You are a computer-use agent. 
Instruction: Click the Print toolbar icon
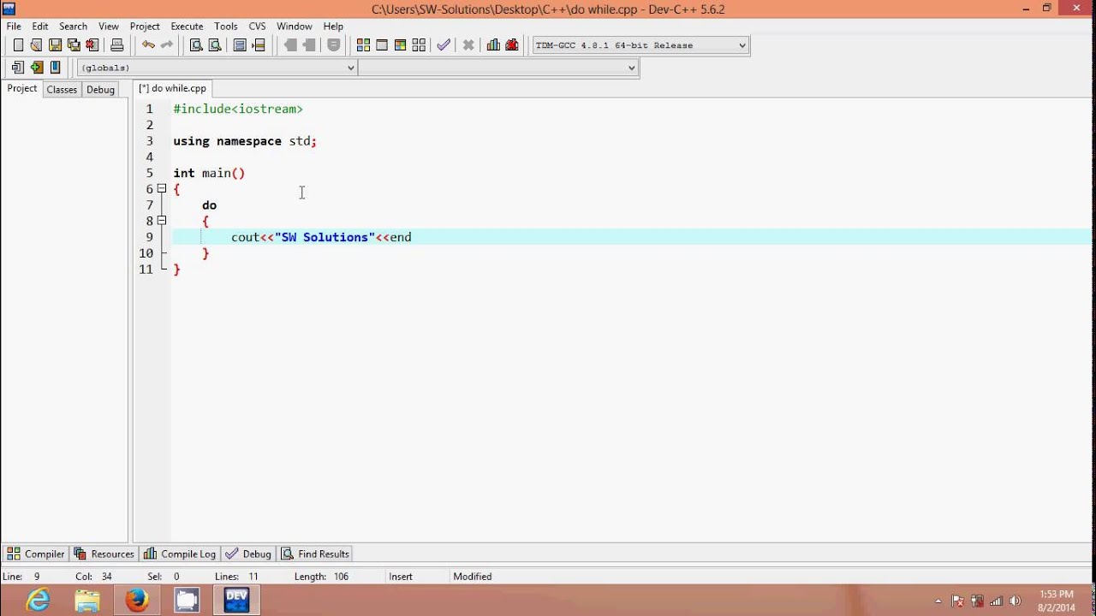117,45
